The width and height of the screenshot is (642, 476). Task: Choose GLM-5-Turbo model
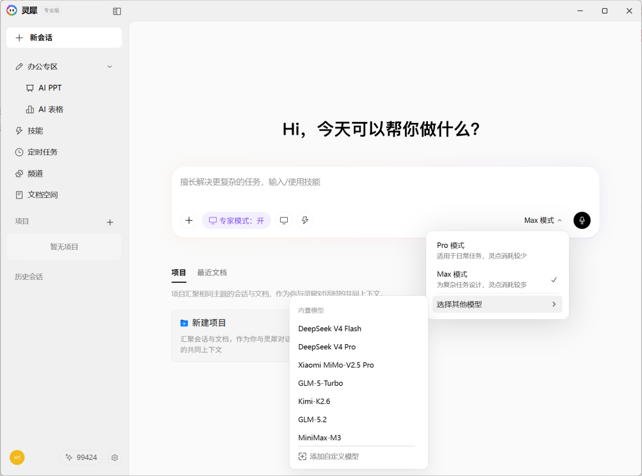[358, 383]
